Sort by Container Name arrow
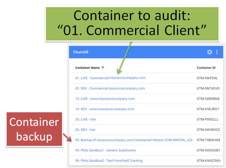Image resolution: width=226 pixels, height=168 pixels. [x=103, y=68]
